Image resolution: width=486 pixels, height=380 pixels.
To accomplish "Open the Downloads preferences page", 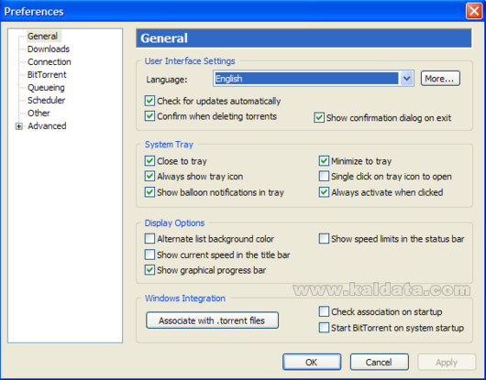I will [49, 49].
